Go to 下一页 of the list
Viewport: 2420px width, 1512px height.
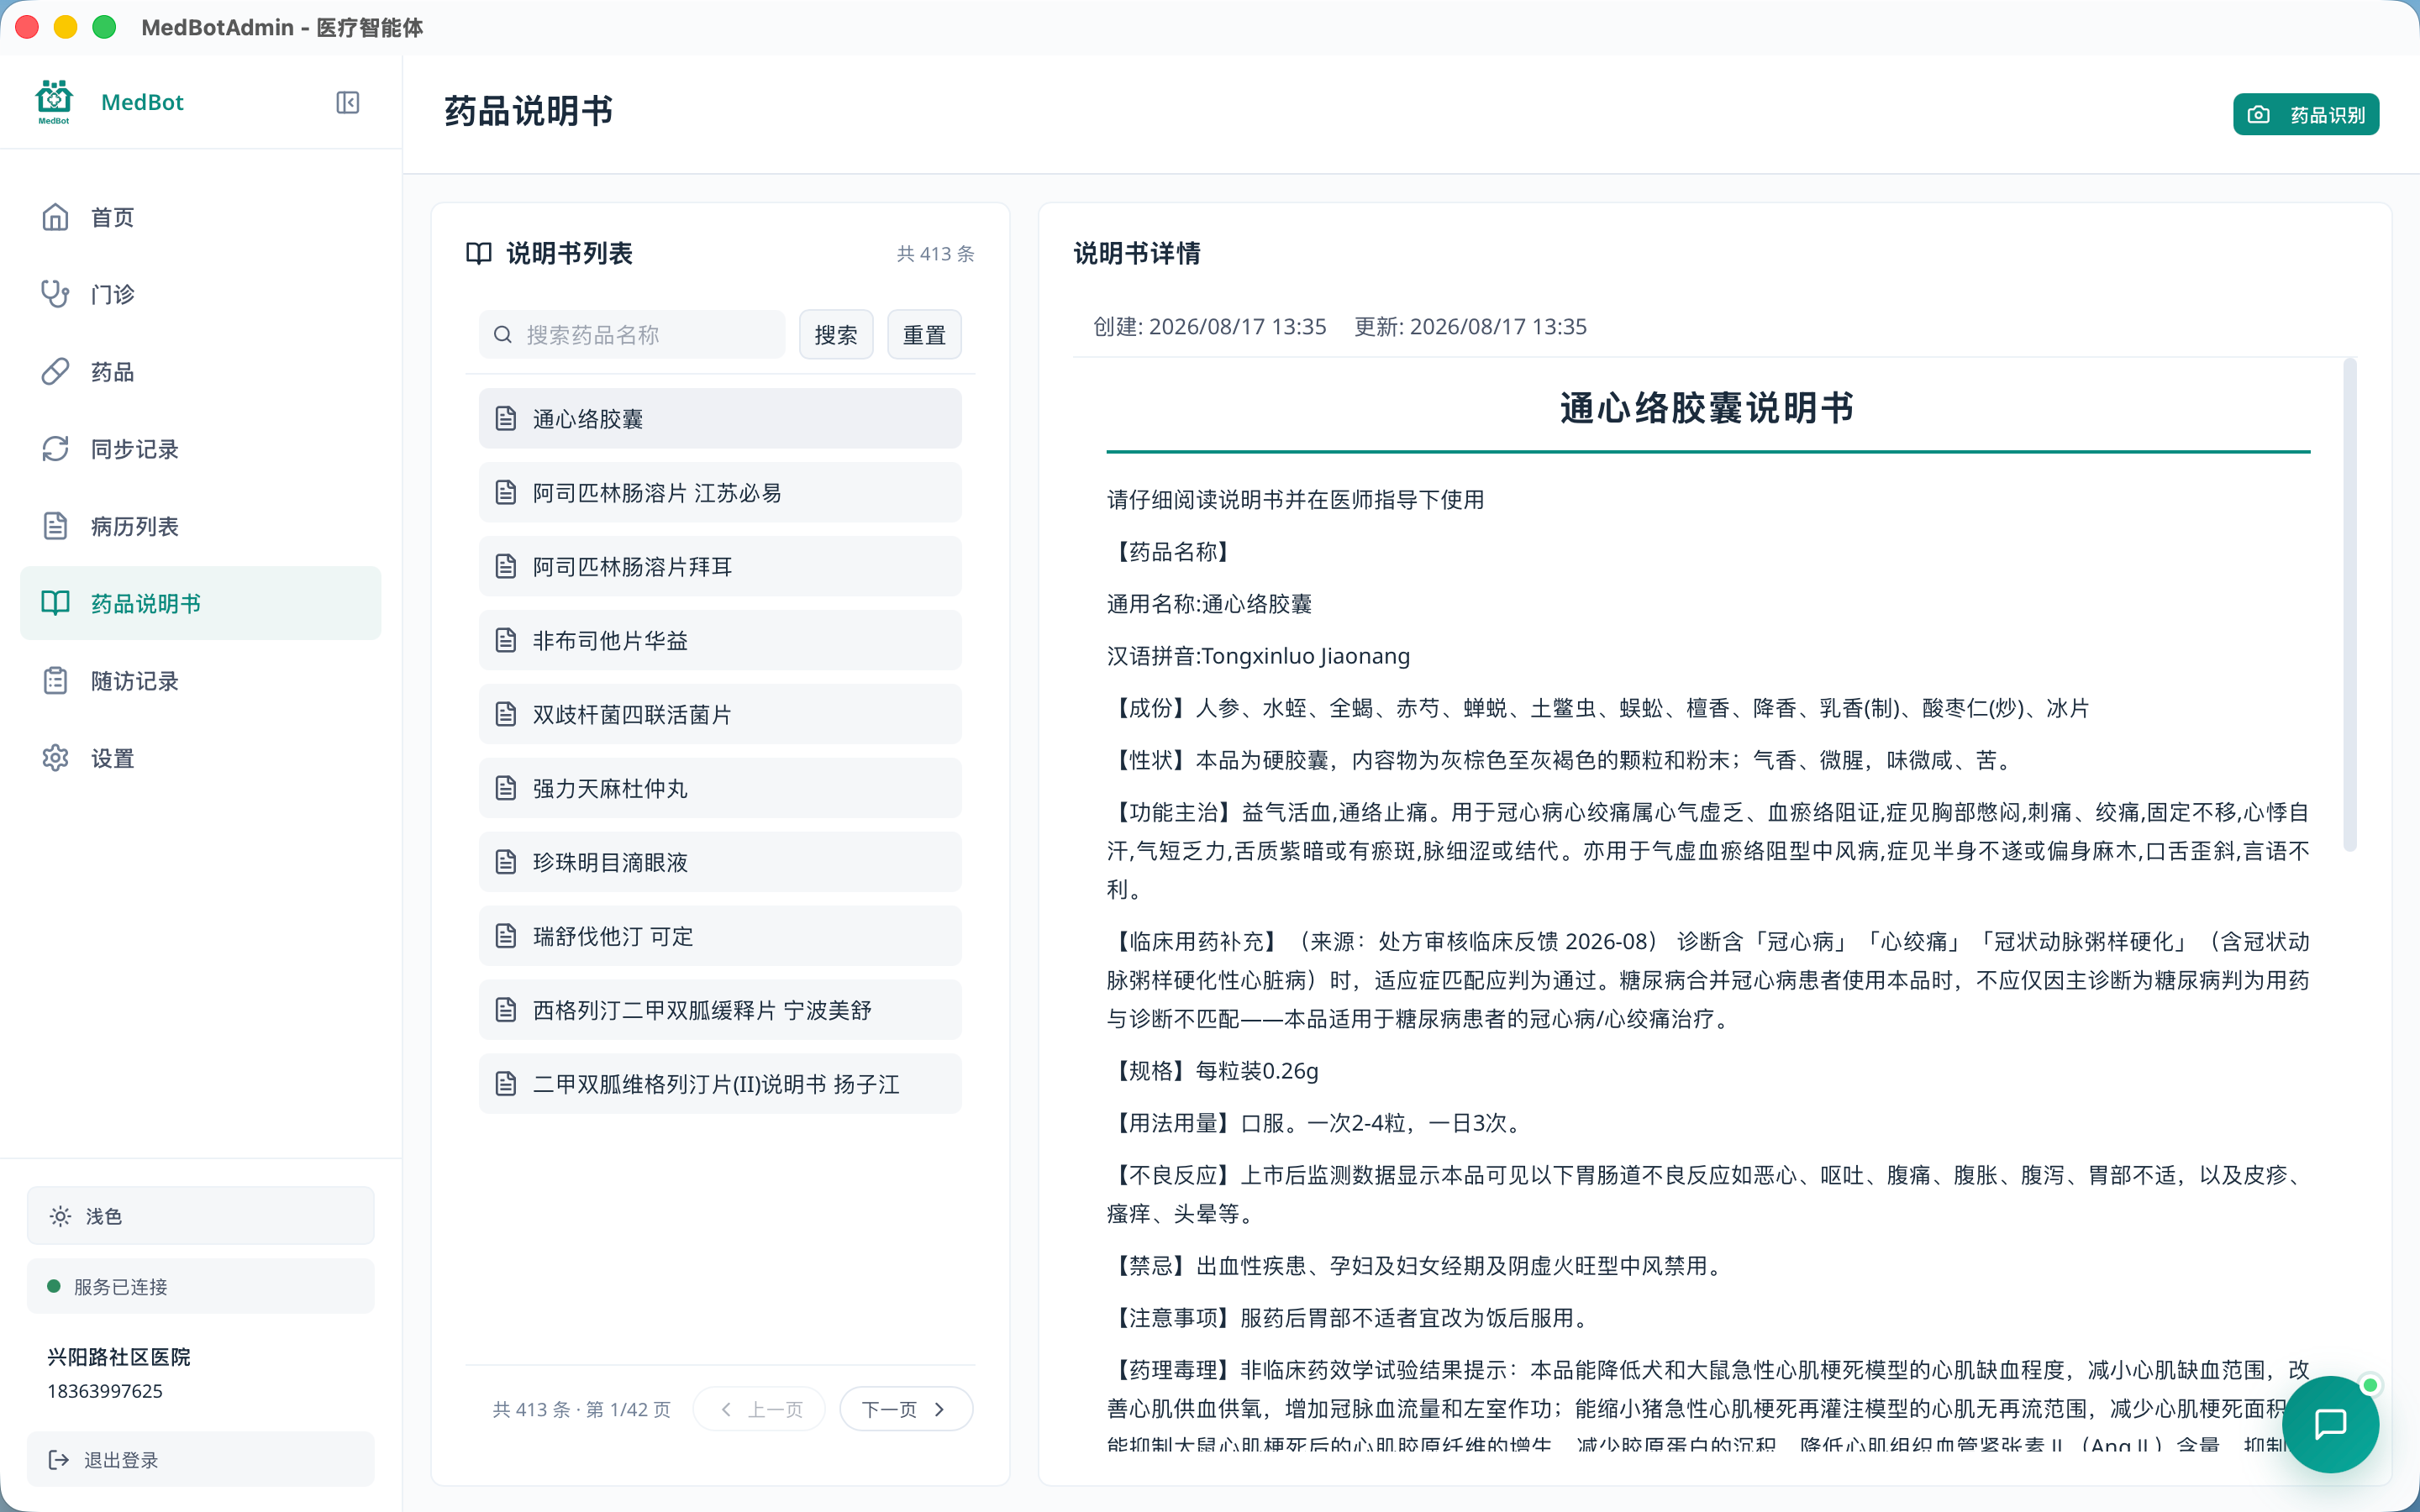[x=906, y=1409]
